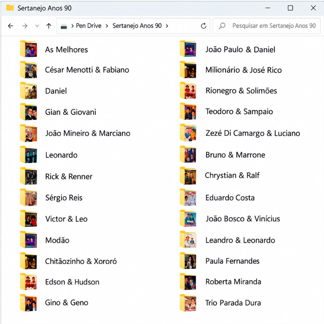Select the Bruno & Marrone folder icon
Image resolution: width=324 pixels, height=324 pixels.
[x=188, y=154]
